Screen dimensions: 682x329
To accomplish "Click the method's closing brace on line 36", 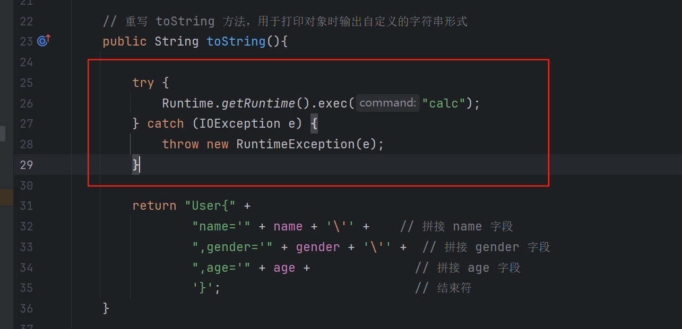I will 106,308.
